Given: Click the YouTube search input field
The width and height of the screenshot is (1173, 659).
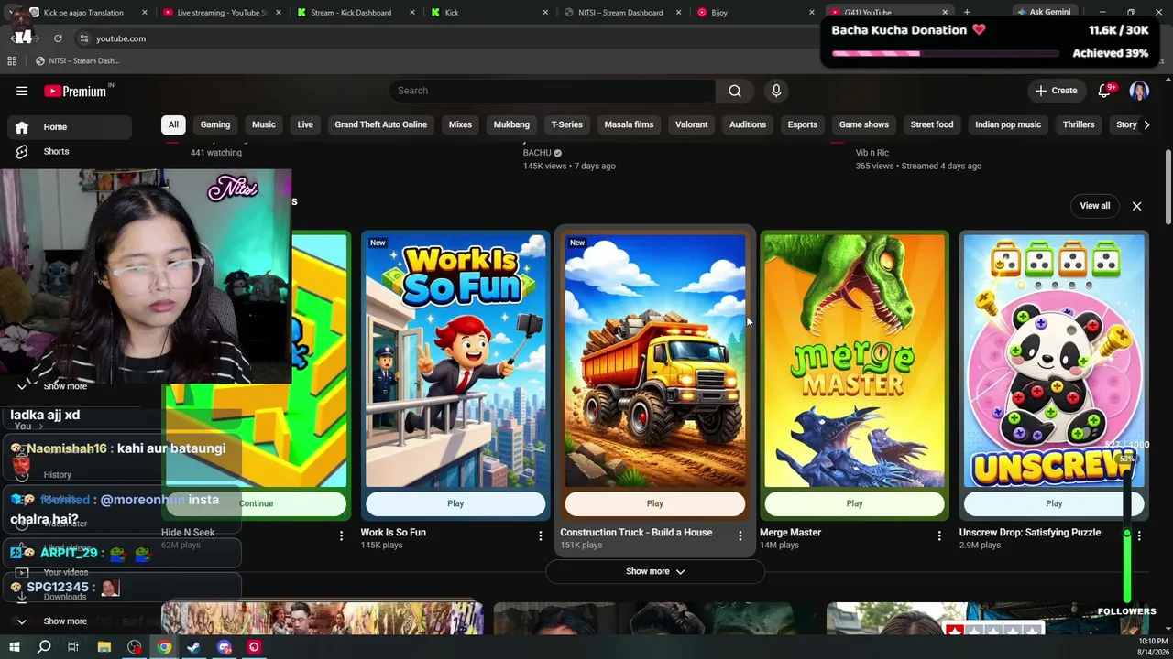Looking at the screenshot, I should 552,91.
